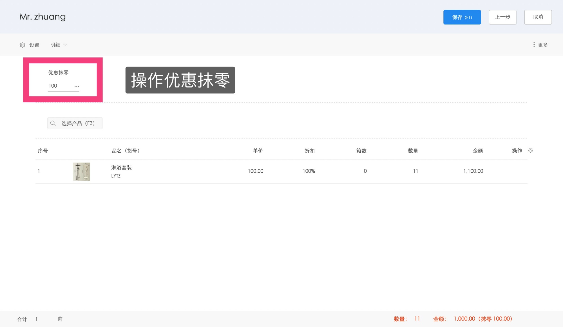Click the trash icon beside 合计

(60, 319)
